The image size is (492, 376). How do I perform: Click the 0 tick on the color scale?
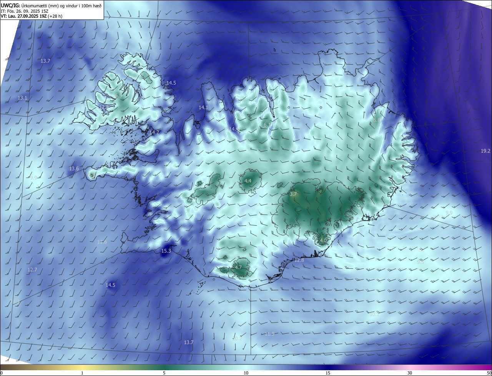click(2, 373)
